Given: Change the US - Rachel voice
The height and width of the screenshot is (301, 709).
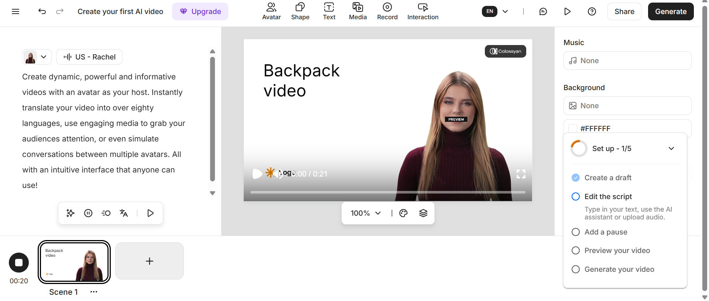Looking at the screenshot, I should coord(89,57).
